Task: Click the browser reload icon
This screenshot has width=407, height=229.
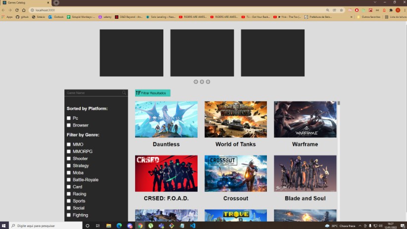Action: [x=17, y=10]
